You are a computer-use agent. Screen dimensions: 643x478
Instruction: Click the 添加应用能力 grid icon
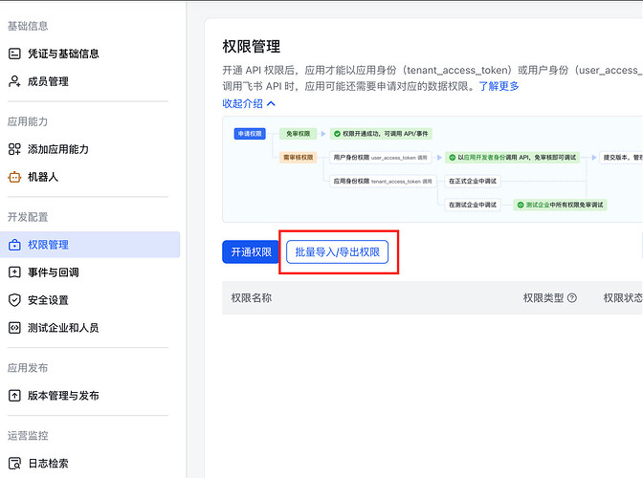point(14,149)
